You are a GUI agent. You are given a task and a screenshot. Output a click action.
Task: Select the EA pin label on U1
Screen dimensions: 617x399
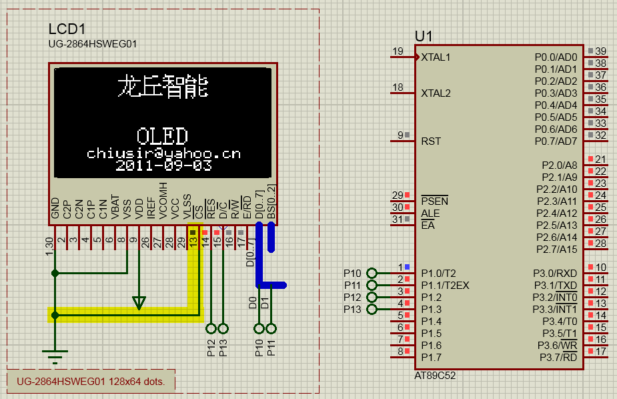click(428, 226)
